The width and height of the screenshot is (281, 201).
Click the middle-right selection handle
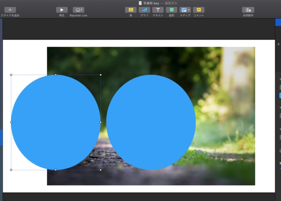[x=101, y=122]
